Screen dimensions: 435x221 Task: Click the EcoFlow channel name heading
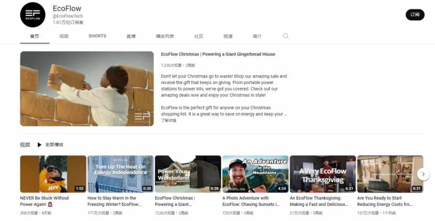click(x=67, y=8)
